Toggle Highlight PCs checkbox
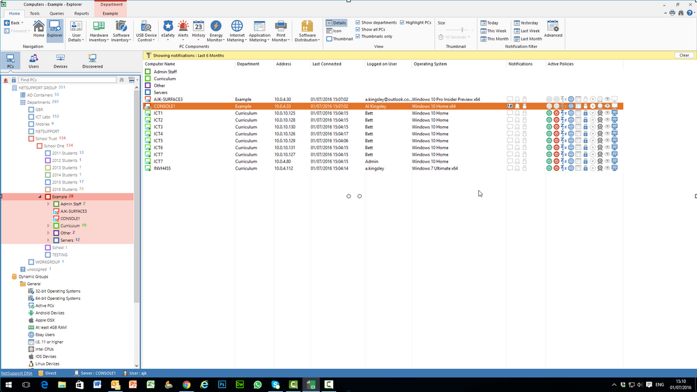 click(402, 22)
